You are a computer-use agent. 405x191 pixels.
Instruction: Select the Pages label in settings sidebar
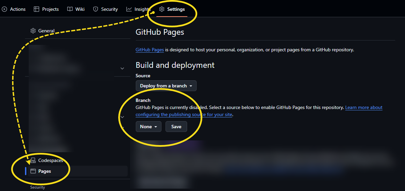(45, 171)
